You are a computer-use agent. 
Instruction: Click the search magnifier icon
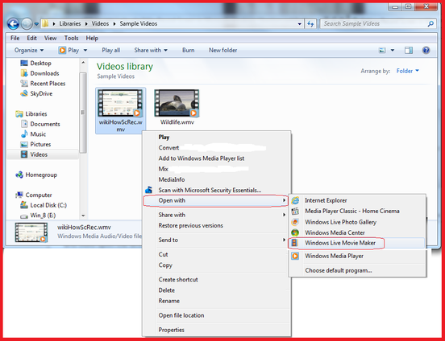(430, 24)
